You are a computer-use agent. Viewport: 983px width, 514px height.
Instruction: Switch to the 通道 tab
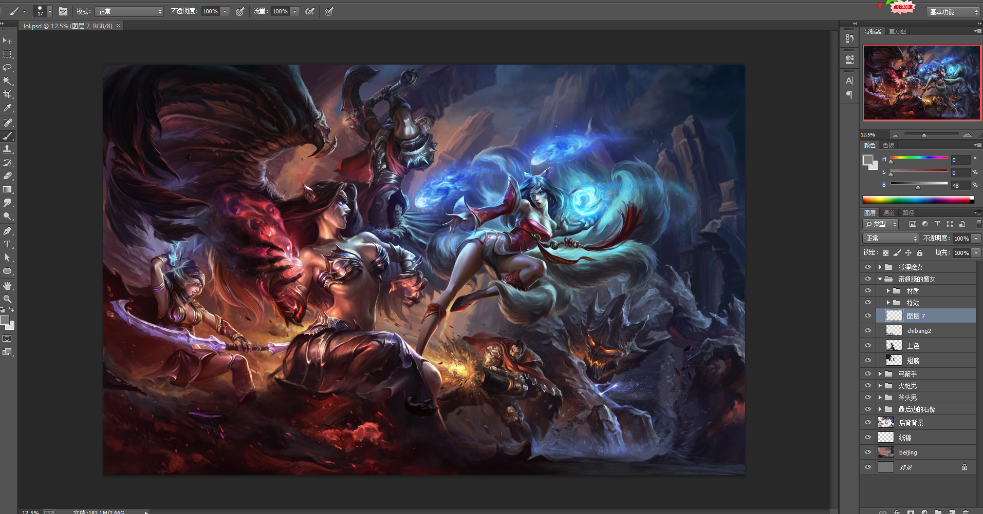tap(889, 213)
